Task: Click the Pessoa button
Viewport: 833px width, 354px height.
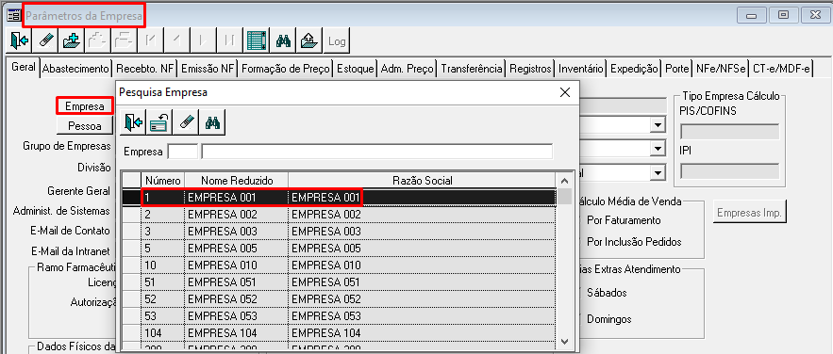Action: [85, 126]
